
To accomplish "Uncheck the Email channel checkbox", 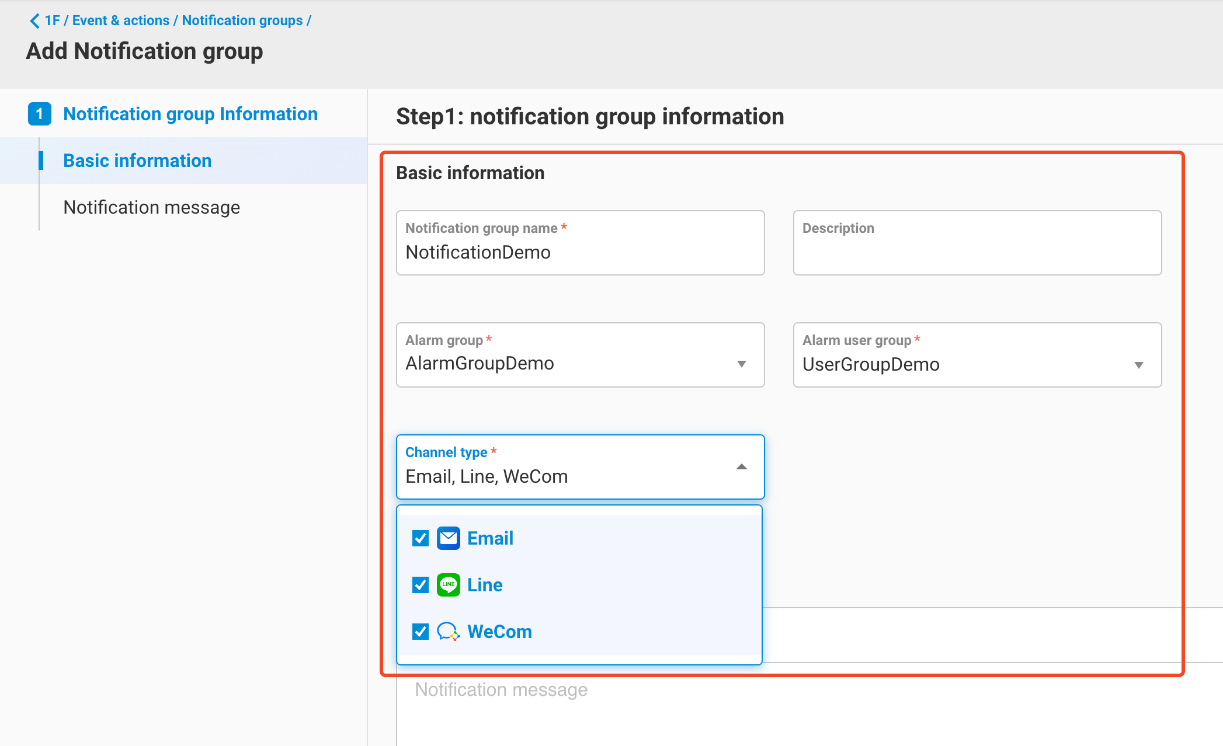I will pos(421,538).
